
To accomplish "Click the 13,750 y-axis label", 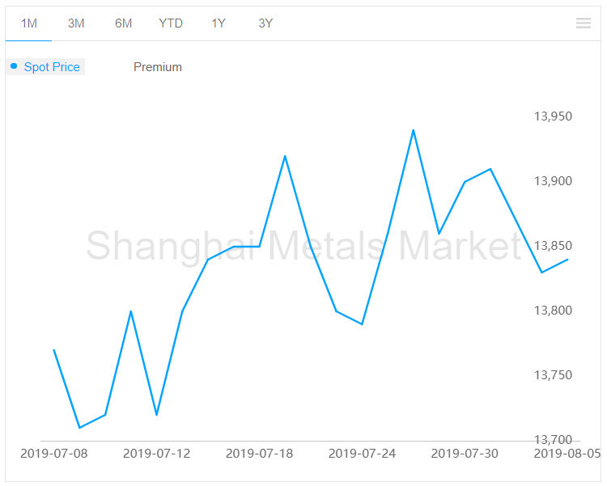I will (x=553, y=375).
